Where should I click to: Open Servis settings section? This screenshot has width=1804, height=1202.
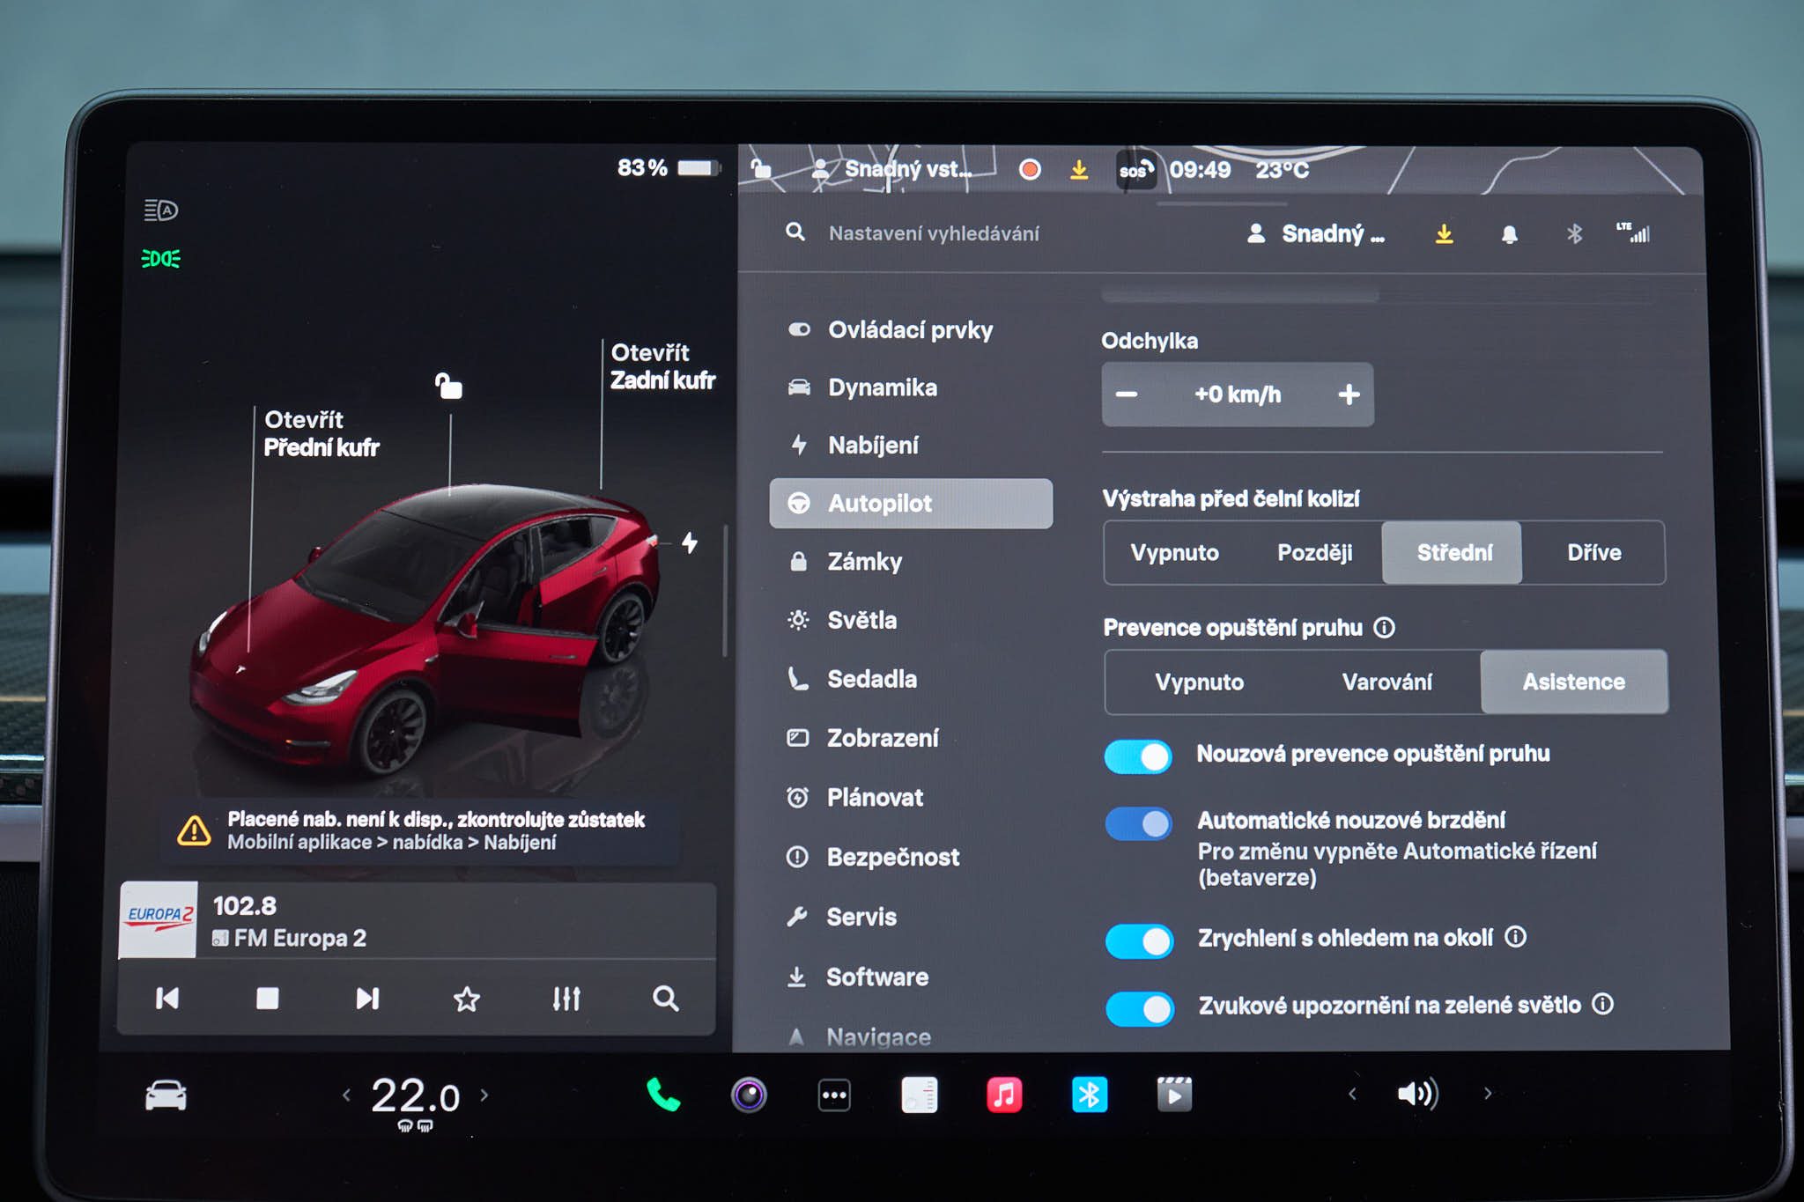(x=911, y=917)
